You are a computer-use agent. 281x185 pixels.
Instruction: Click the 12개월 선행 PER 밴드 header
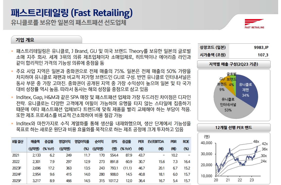(234, 128)
